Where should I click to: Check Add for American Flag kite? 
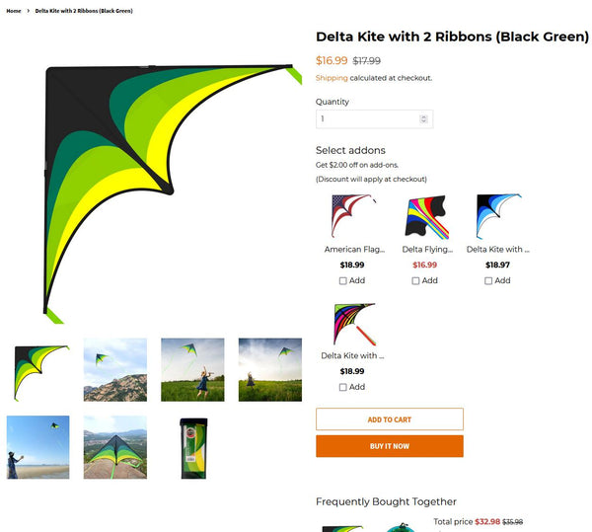[x=342, y=281]
